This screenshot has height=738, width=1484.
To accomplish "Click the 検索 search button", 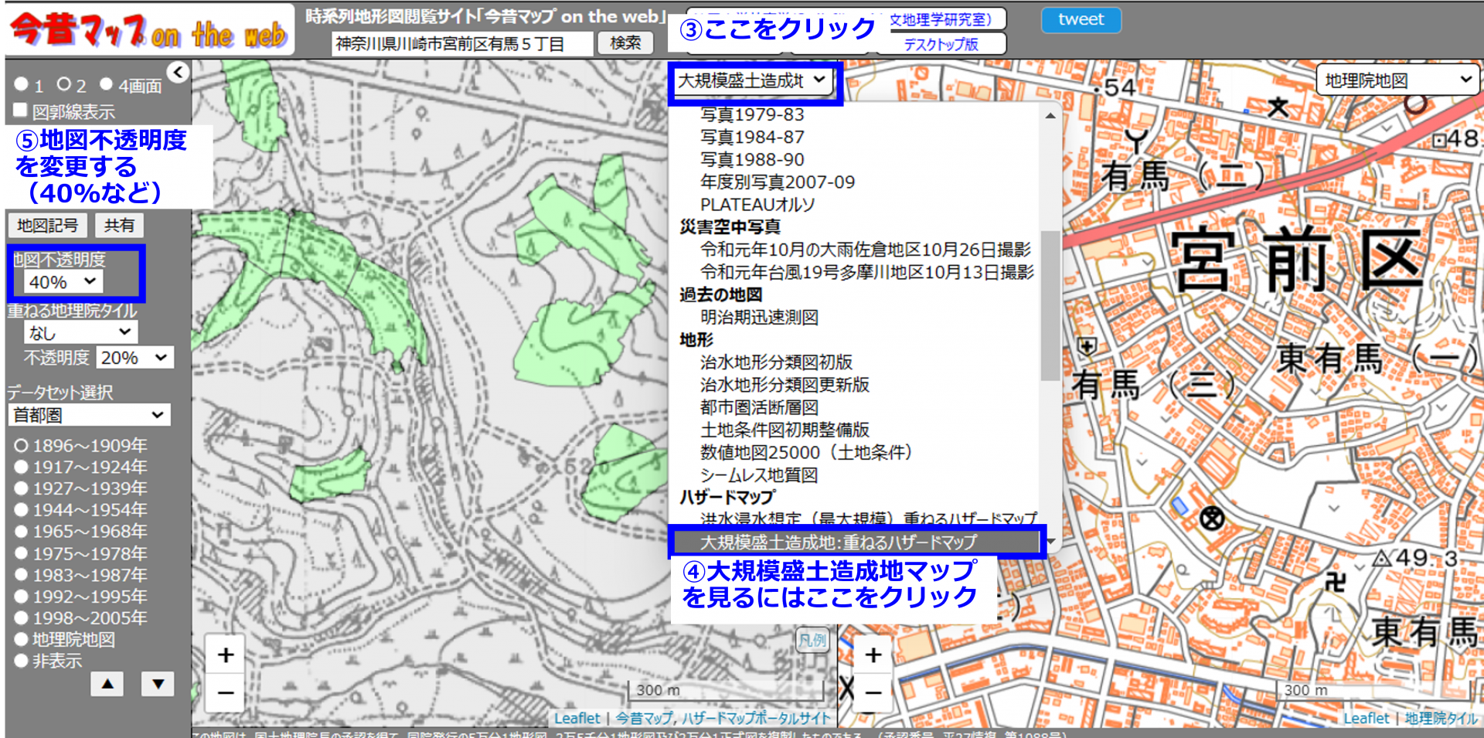I will (x=625, y=43).
